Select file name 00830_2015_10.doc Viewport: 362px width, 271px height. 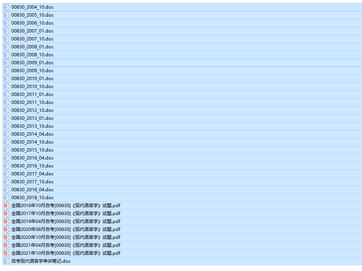[32, 150]
